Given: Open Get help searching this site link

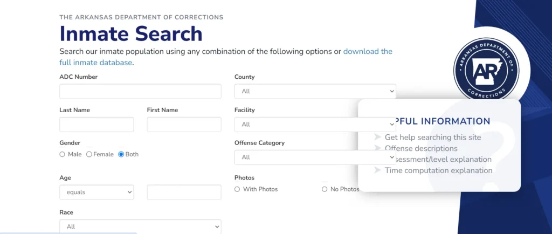Looking at the screenshot, I should coord(433,137).
